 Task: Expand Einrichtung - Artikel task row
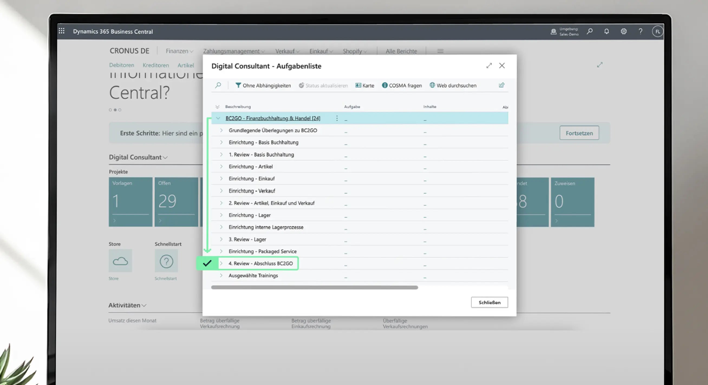[x=221, y=167]
